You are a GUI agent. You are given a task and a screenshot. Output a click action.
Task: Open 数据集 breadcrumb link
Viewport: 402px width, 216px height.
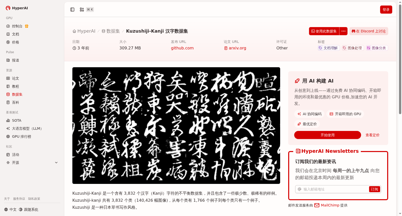pyautogui.click(x=111, y=31)
